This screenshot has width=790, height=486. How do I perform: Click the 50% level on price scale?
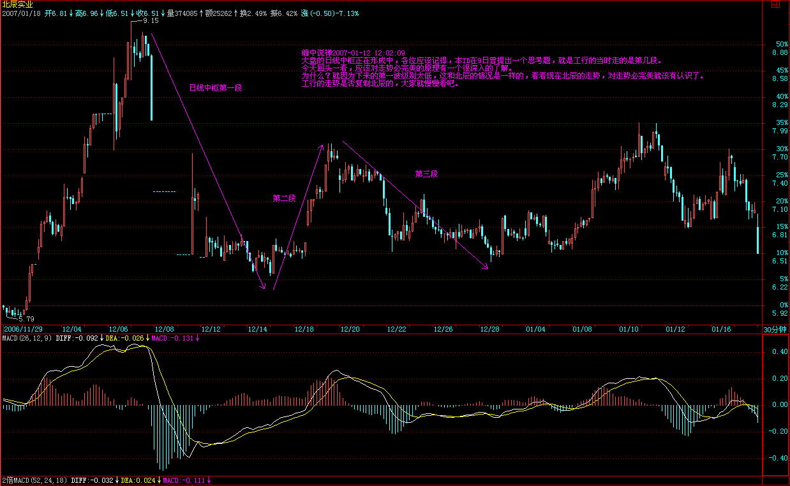(x=779, y=44)
